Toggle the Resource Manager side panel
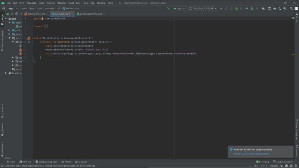299x168 pixels. [2, 40]
